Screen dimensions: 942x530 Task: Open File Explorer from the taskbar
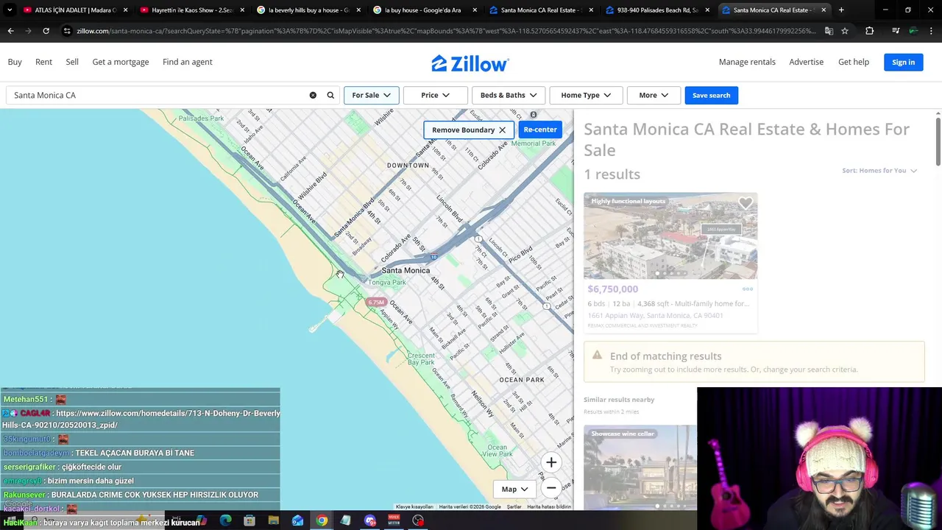click(x=273, y=520)
